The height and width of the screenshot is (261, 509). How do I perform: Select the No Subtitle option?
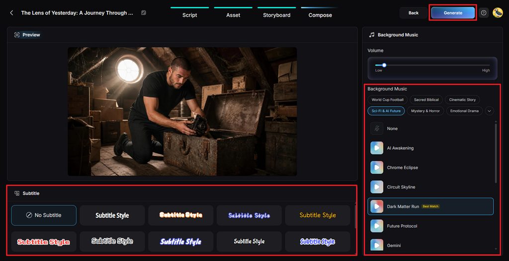(x=44, y=215)
